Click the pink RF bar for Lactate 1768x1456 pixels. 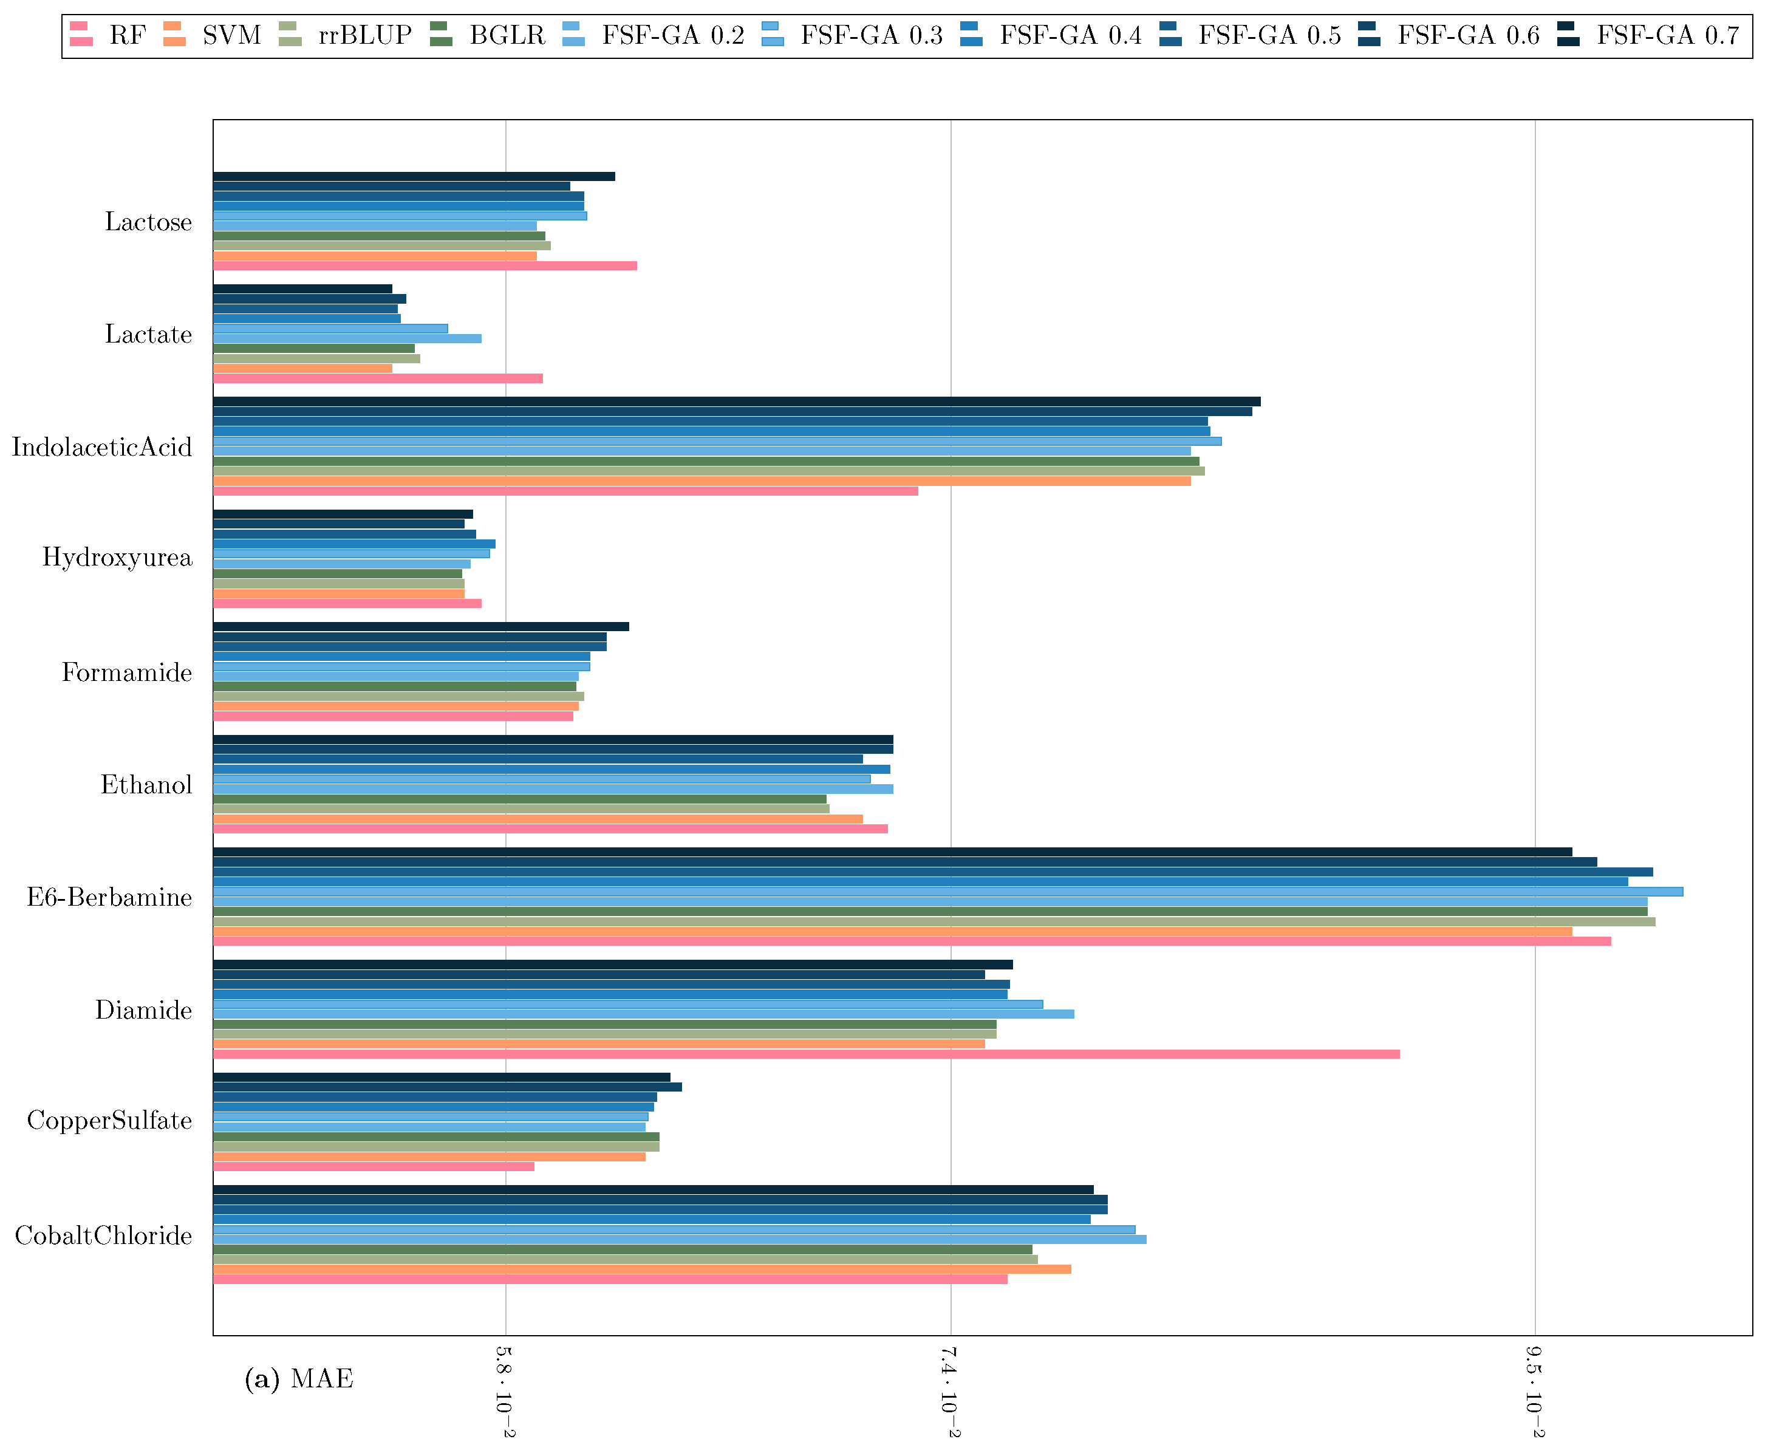pyautogui.click(x=377, y=378)
